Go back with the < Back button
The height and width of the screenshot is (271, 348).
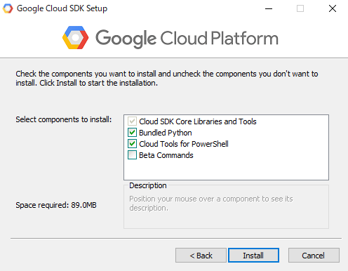pyautogui.click(x=201, y=256)
